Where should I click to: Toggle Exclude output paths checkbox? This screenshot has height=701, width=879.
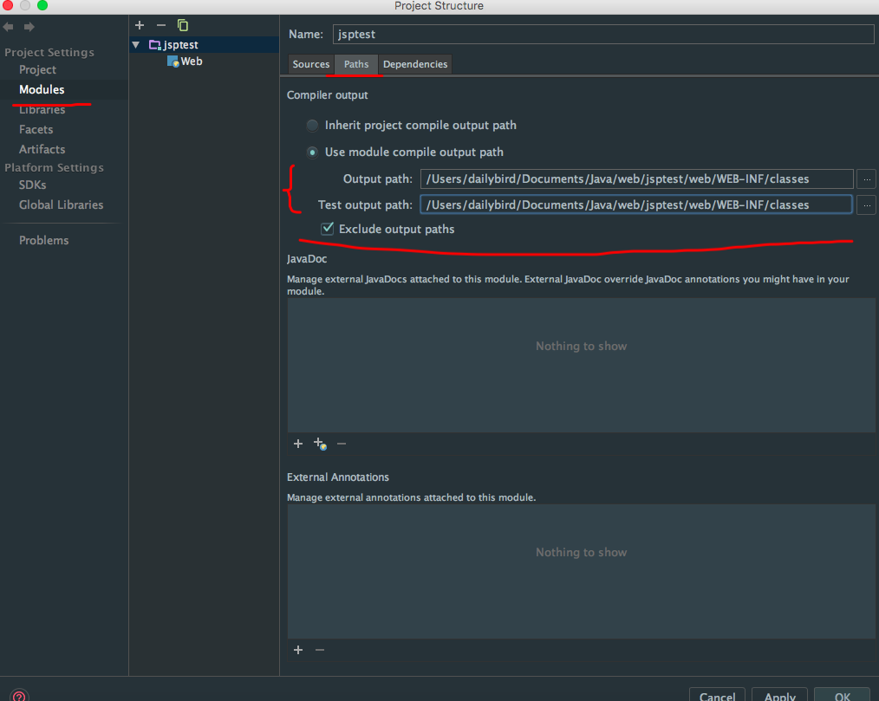(x=328, y=229)
